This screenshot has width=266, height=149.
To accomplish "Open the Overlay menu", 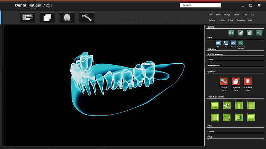I will 241,20.
